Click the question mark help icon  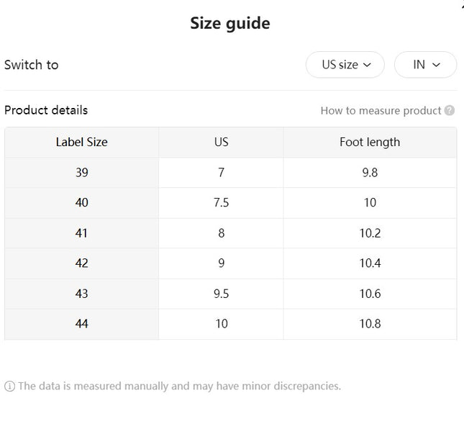tap(450, 110)
